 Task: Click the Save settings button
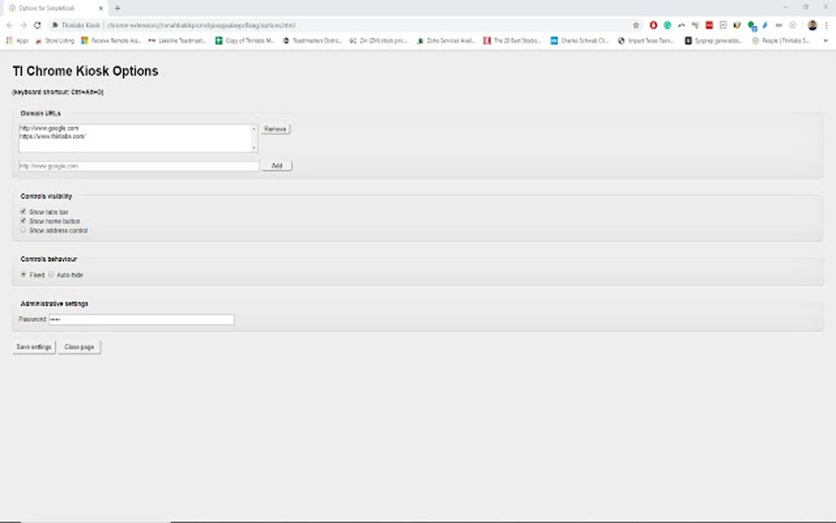coord(33,346)
